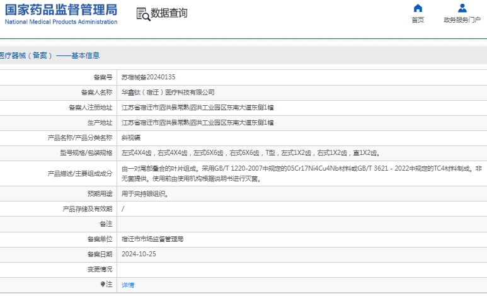The width and height of the screenshot is (487, 296).
Task: Click the 医疗器械(备案)——基本信息 section header
Action: (x=50, y=55)
